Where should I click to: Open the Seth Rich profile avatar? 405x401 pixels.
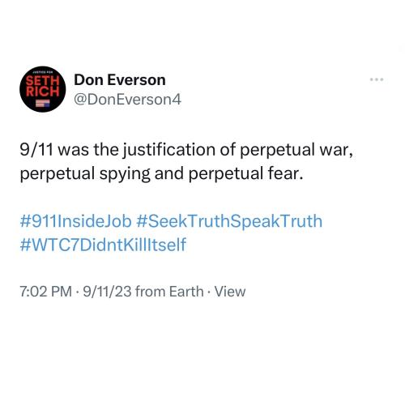point(43,89)
